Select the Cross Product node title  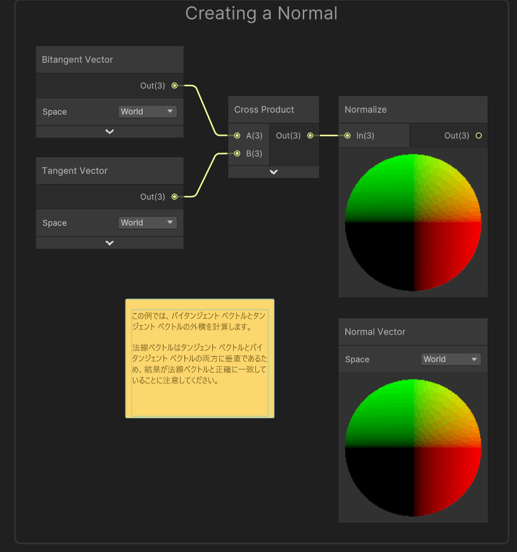coord(264,110)
